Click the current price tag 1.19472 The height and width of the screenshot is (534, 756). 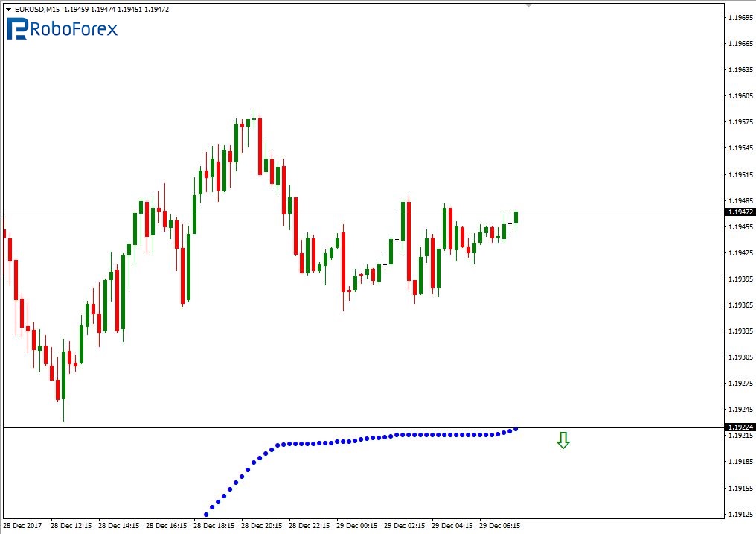pyautogui.click(x=738, y=212)
